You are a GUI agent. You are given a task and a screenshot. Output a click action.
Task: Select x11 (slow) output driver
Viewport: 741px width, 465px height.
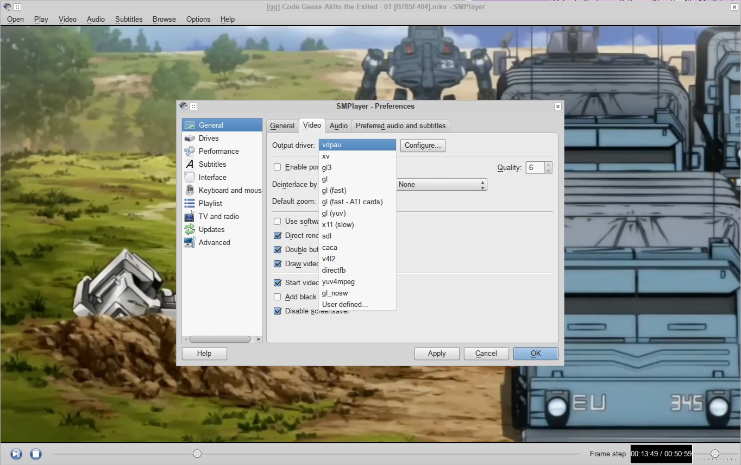coord(357,225)
